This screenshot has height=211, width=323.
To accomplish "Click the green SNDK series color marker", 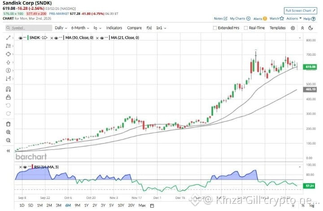I will coord(28,38).
